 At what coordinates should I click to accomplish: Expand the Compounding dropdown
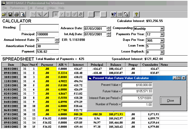[162, 28]
